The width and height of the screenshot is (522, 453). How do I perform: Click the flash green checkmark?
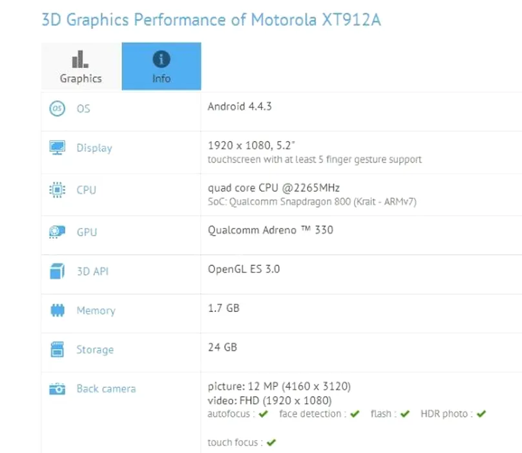pos(405,414)
